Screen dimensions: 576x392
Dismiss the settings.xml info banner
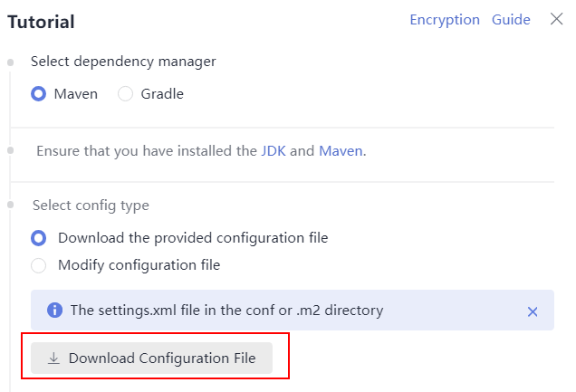[533, 311]
